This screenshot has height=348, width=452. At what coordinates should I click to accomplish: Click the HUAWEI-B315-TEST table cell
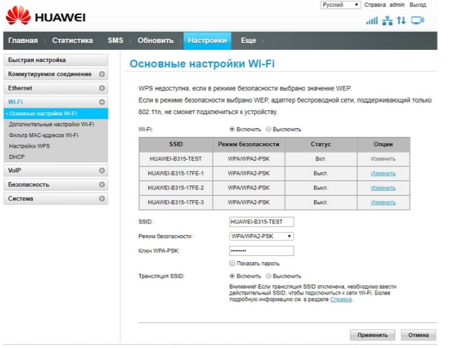click(x=176, y=159)
